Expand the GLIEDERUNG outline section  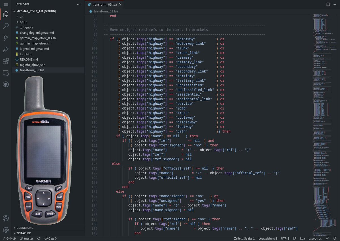(48, 228)
